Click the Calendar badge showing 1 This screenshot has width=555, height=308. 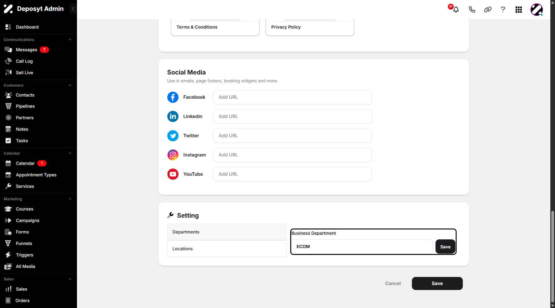(42, 163)
